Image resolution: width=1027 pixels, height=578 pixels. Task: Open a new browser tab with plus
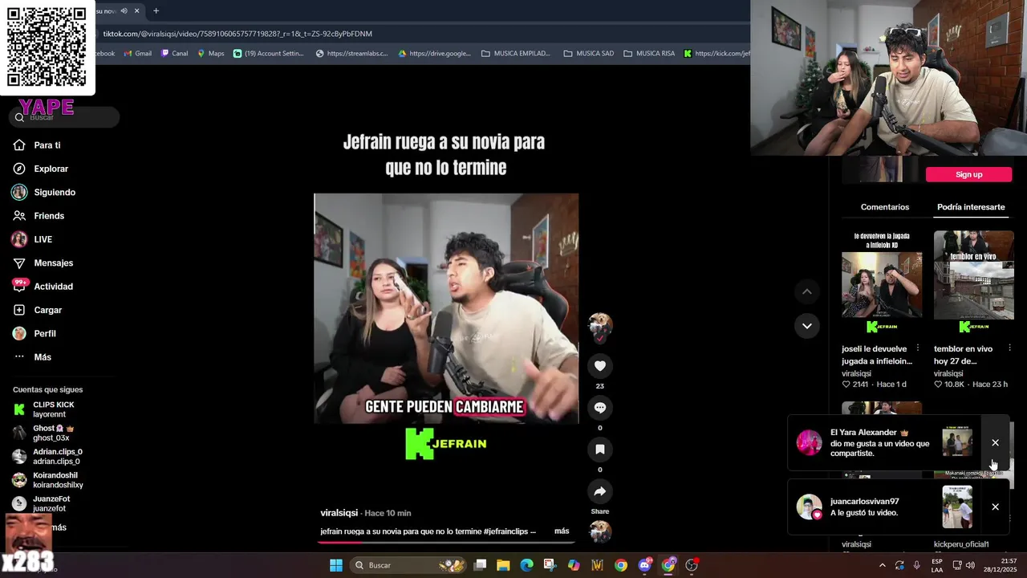coord(156,10)
